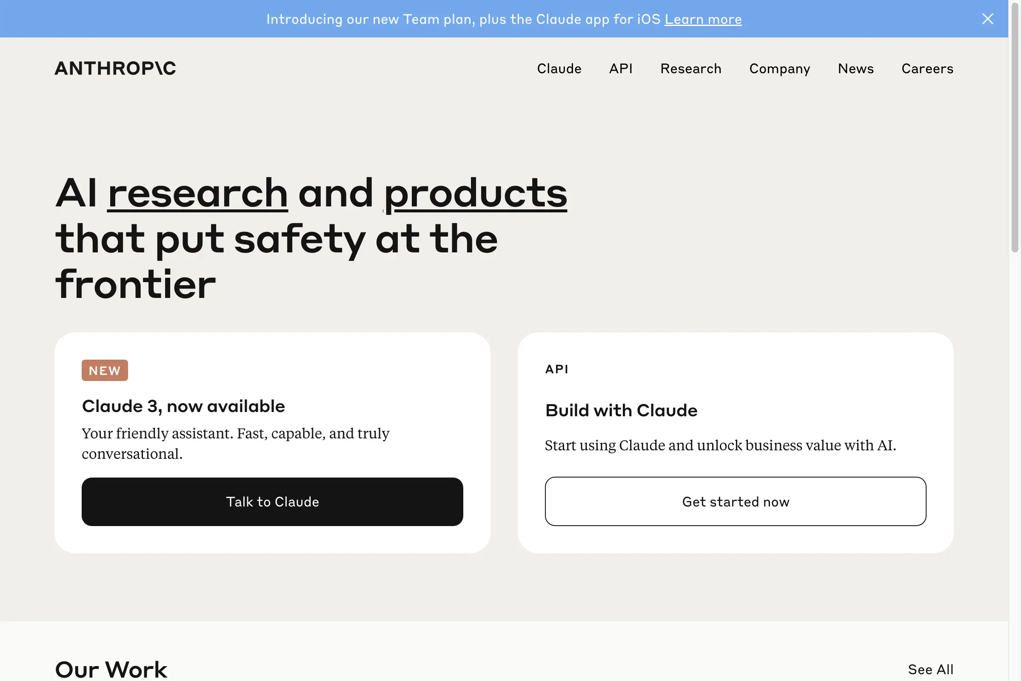Click the Build with Claude heading
Image resolution: width=1021 pixels, height=681 pixels.
tap(621, 410)
